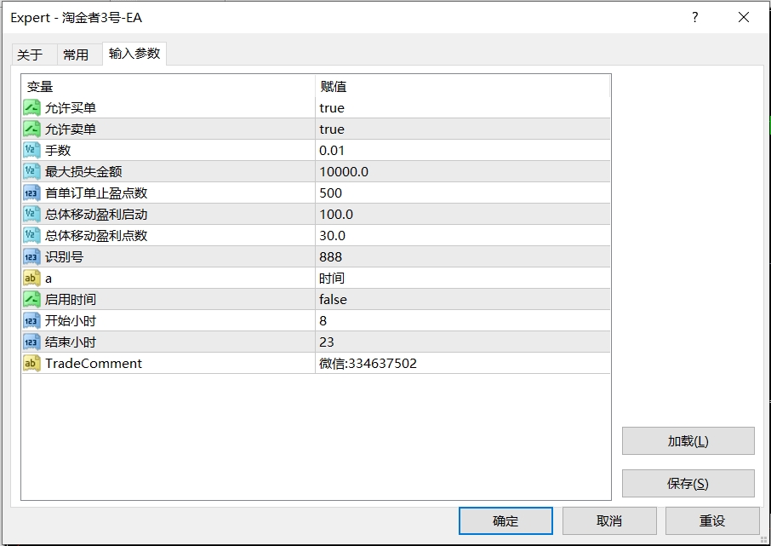Select the double-type icon next to 手数
The image size is (771, 546).
(x=31, y=151)
